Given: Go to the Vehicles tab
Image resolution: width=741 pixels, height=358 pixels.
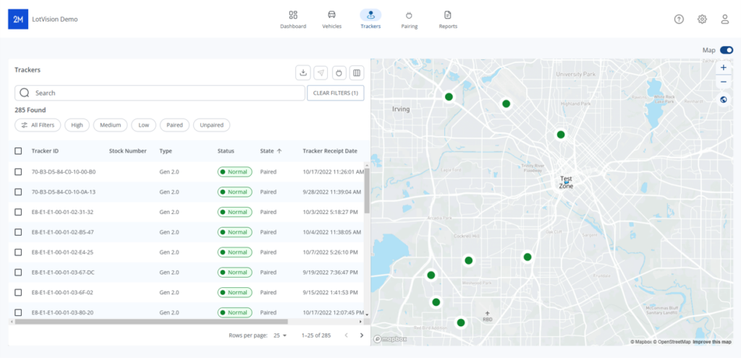Looking at the screenshot, I should pos(331,20).
